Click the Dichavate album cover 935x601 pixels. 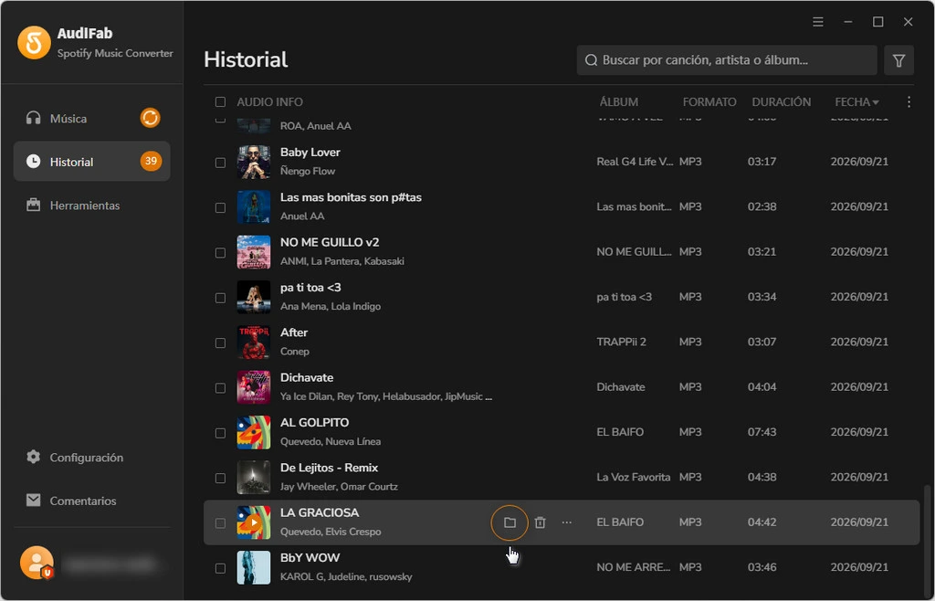click(x=254, y=387)
